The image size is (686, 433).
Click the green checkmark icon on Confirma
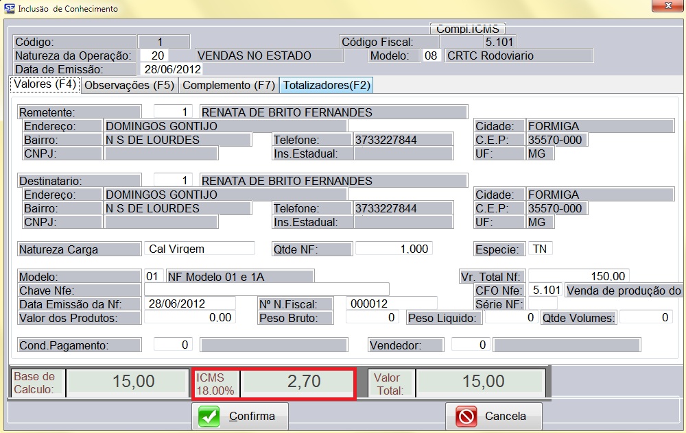point(210,416)
